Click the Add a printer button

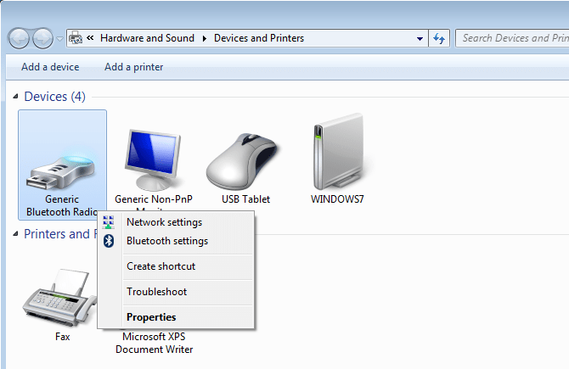(133, 67)
